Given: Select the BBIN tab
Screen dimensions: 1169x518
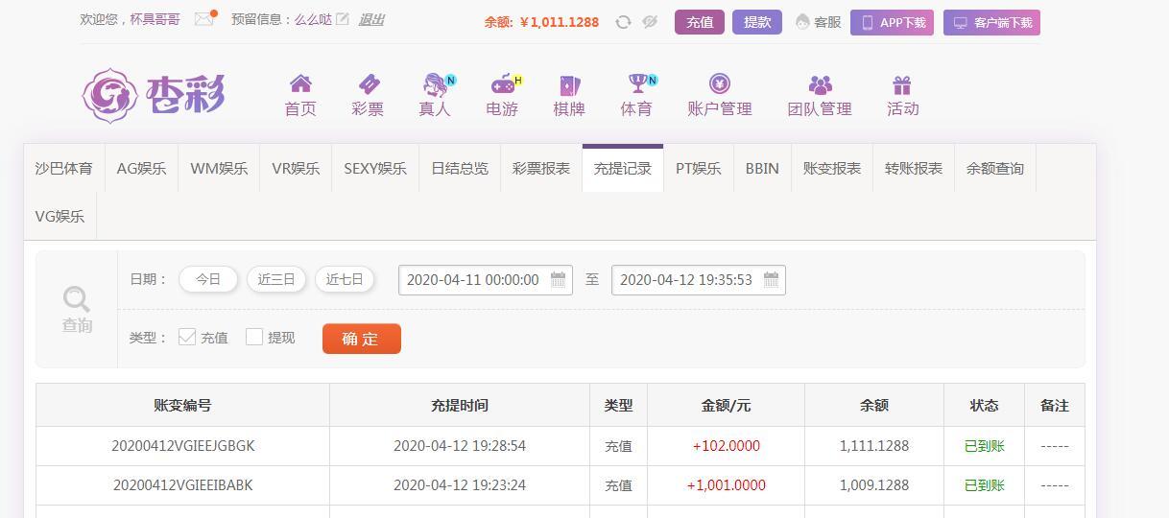Looking at the screenshot, I should coord(762,168).
